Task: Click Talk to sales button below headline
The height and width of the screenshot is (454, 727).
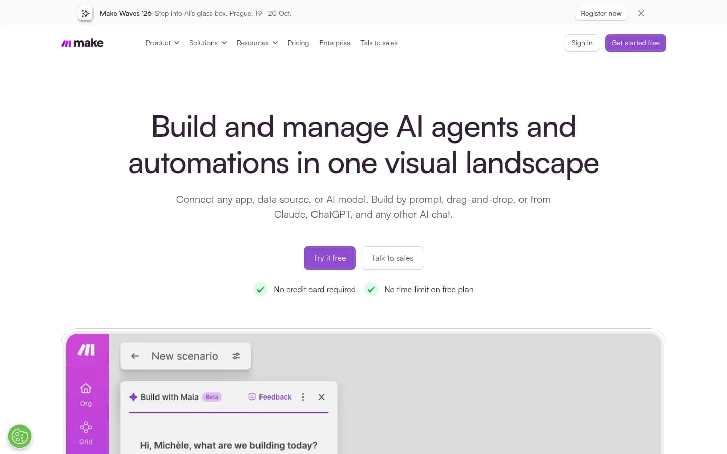Action: click(392, 258)
